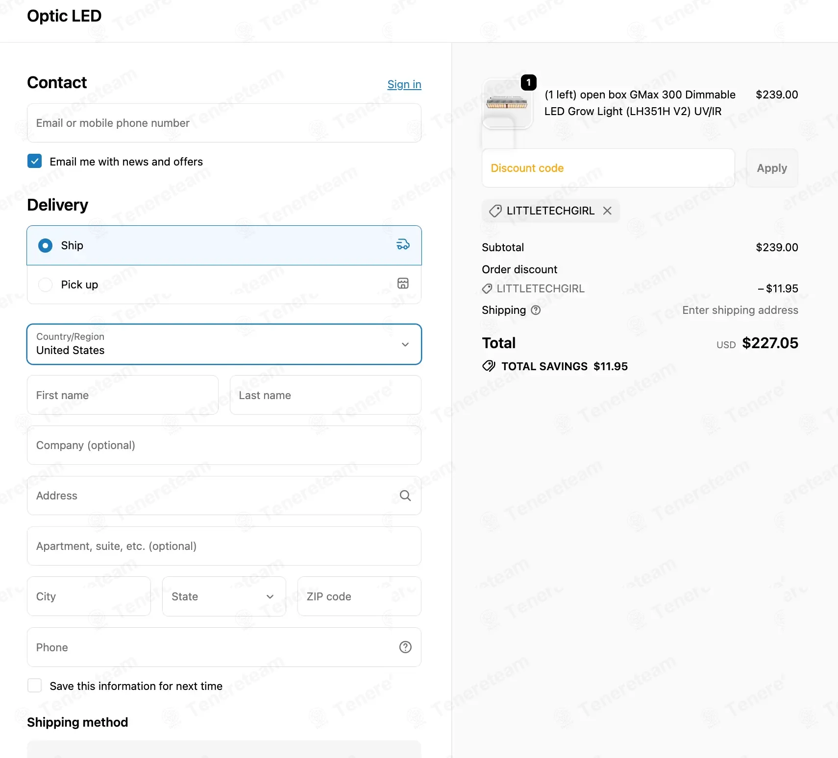Click the total $227.05 amount

point(770,343)
